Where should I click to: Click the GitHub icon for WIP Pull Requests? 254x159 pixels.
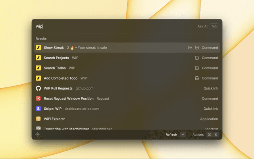coord(38,88)
